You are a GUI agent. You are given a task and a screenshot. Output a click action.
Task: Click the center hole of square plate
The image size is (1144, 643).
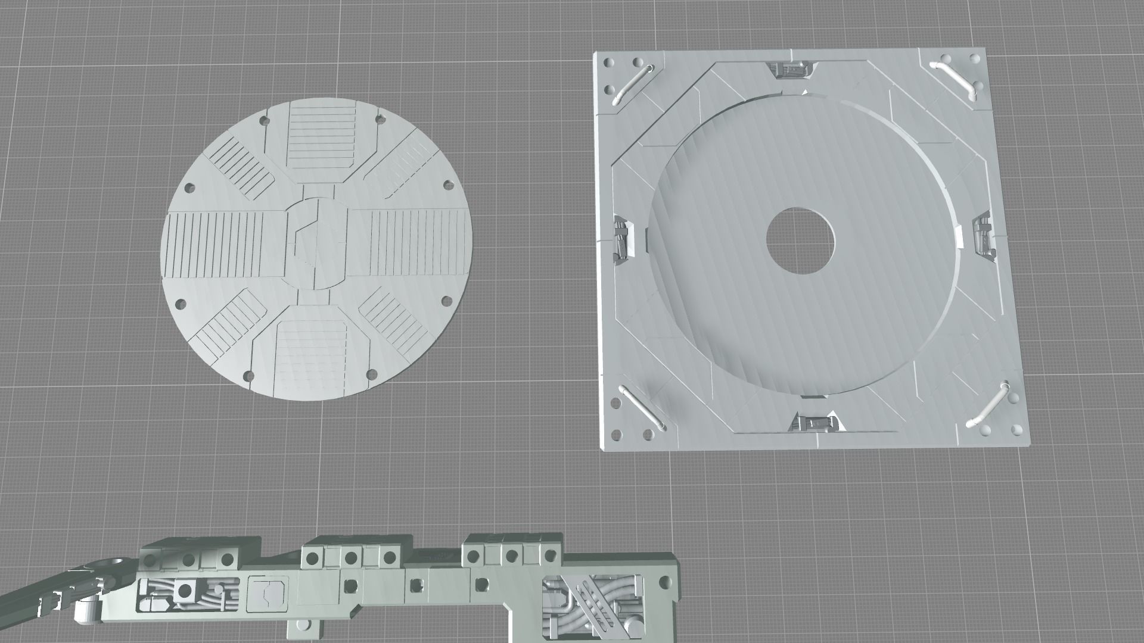(x=800, y=241)
